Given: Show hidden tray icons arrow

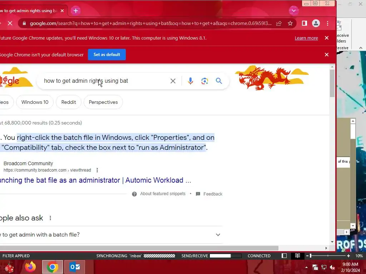Looking at the screenshot, I should click(x=306, y=267).
